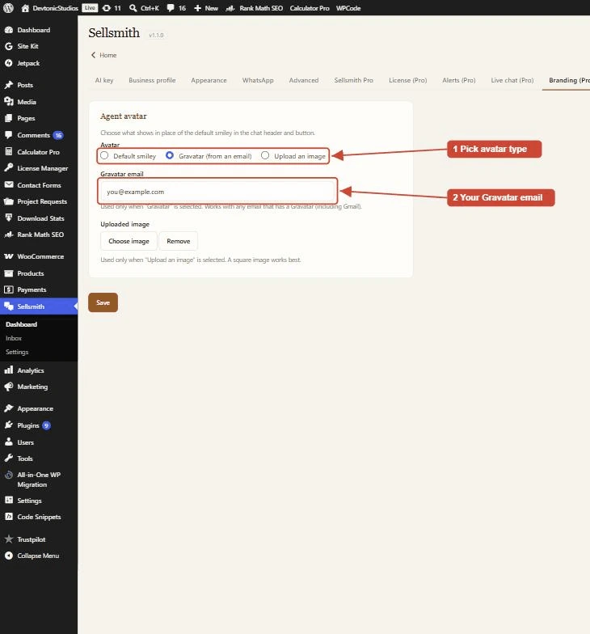Open All-in-One WP Migration menu
The image size is (590, 634).
coord(39,480)
